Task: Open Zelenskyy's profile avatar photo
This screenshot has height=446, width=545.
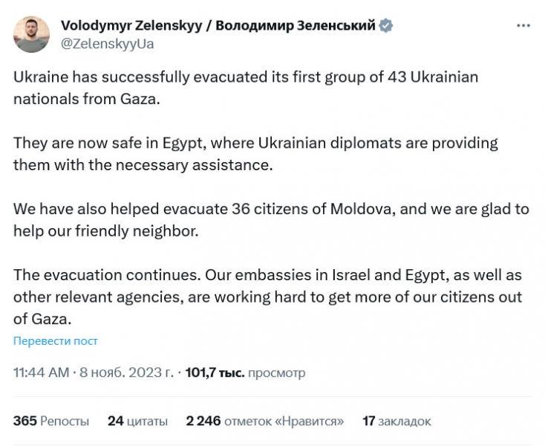Action: [x=30, y=34]
